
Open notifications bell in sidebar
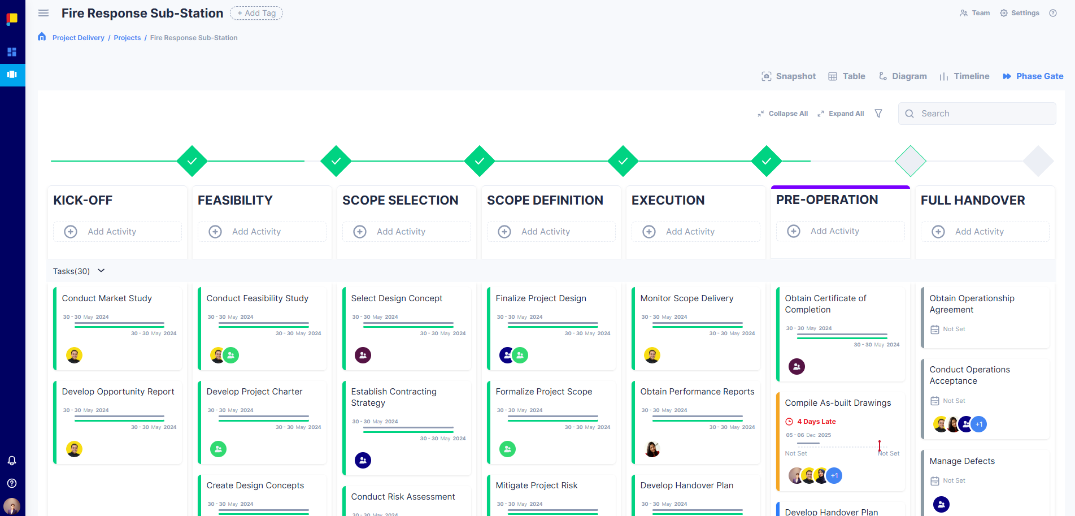click(12, 461)
